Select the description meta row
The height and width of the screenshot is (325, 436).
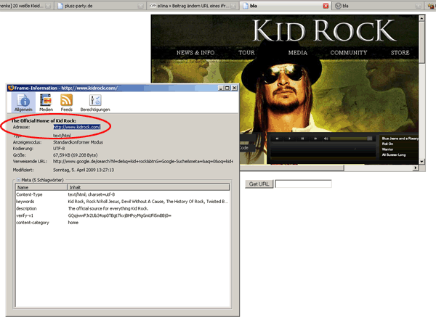pos(123,208)
